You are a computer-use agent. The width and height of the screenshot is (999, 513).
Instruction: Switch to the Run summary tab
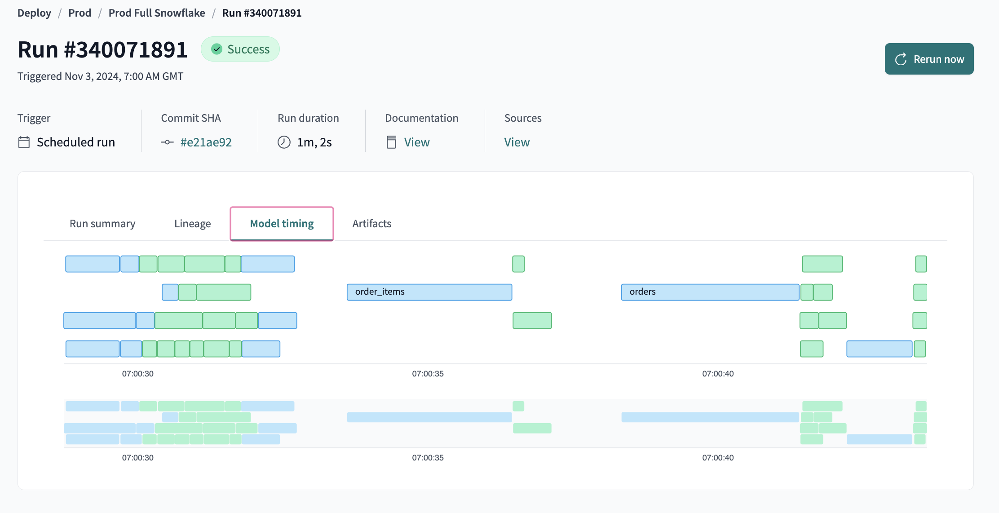click(102, 223)
